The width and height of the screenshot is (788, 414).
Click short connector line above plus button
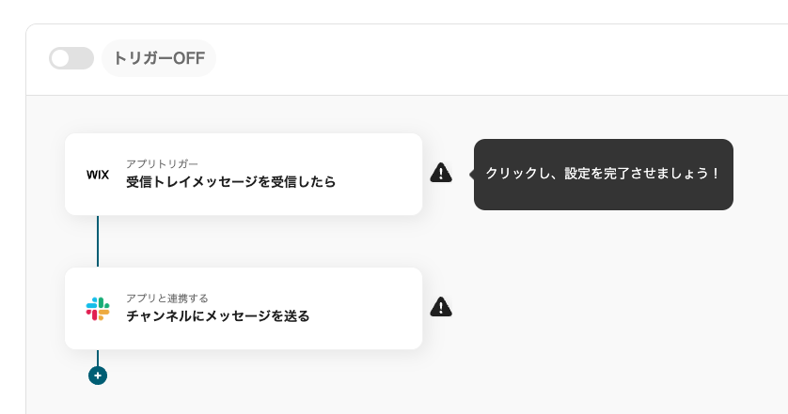98,358
